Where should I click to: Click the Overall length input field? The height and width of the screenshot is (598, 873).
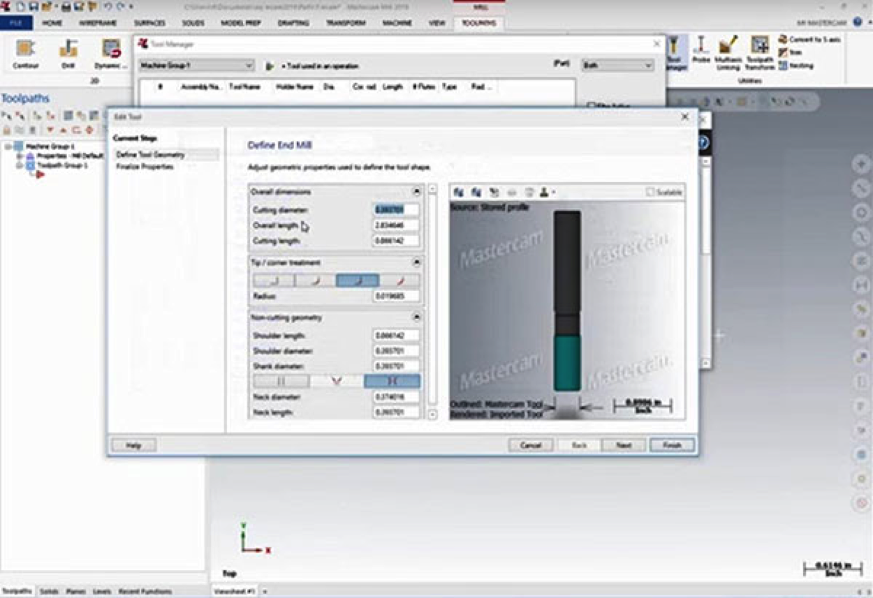[397, 225]
